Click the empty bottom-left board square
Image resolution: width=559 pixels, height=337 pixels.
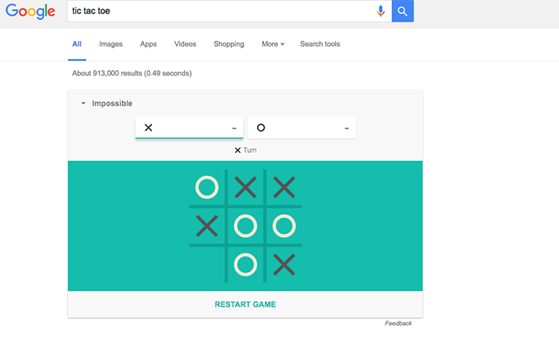coord(206,264)
